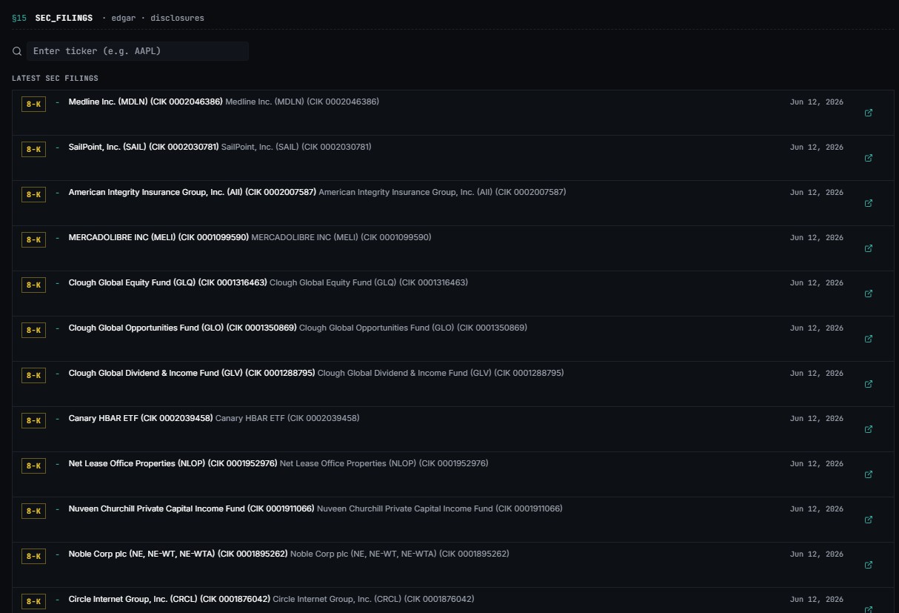Click gray description text for Net Lease Office Properties
The height and width of the screenshot is (613, 899).
coord(384,463)
